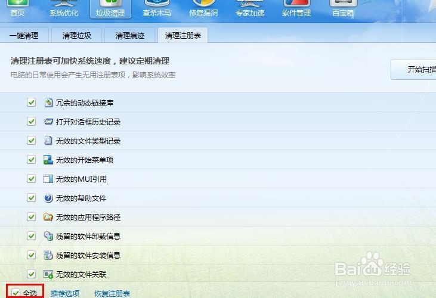Select row text 无效的开始菜单项
Image resolution: width=436 pixels, height=298 pixels.
click(85, 160)
